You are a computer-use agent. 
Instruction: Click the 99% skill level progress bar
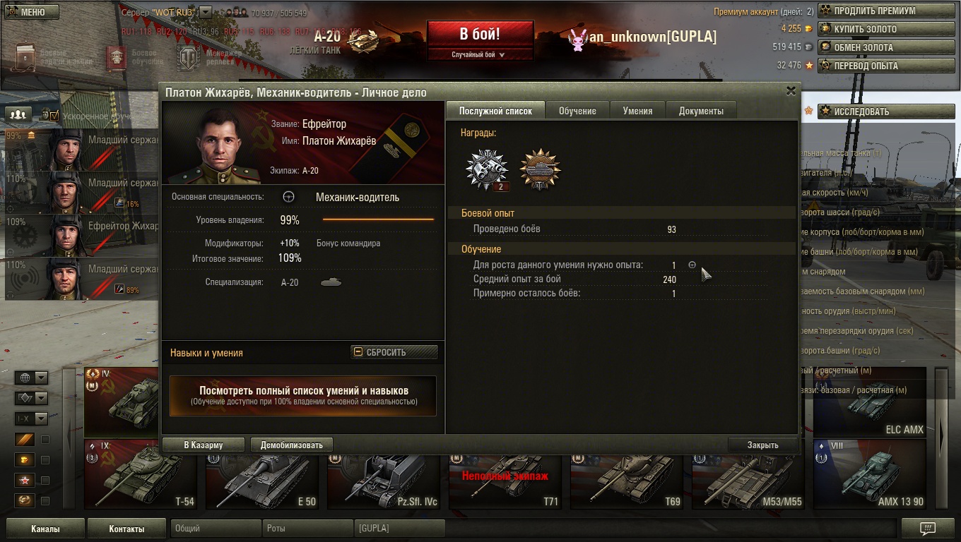tap(378, 219)
